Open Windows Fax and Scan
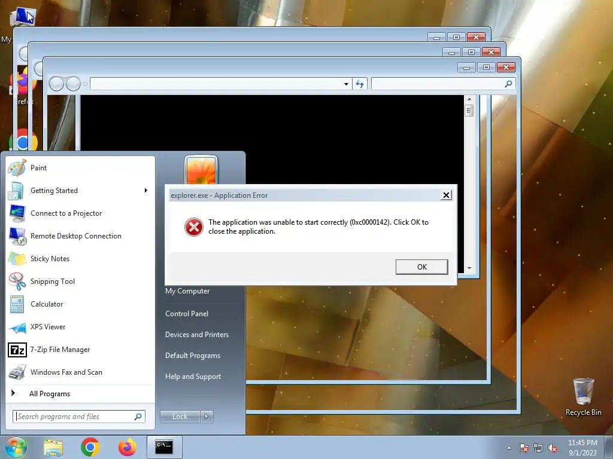 point(80,372)
